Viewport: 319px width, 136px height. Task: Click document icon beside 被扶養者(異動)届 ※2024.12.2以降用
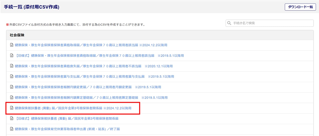coord(11,108)
